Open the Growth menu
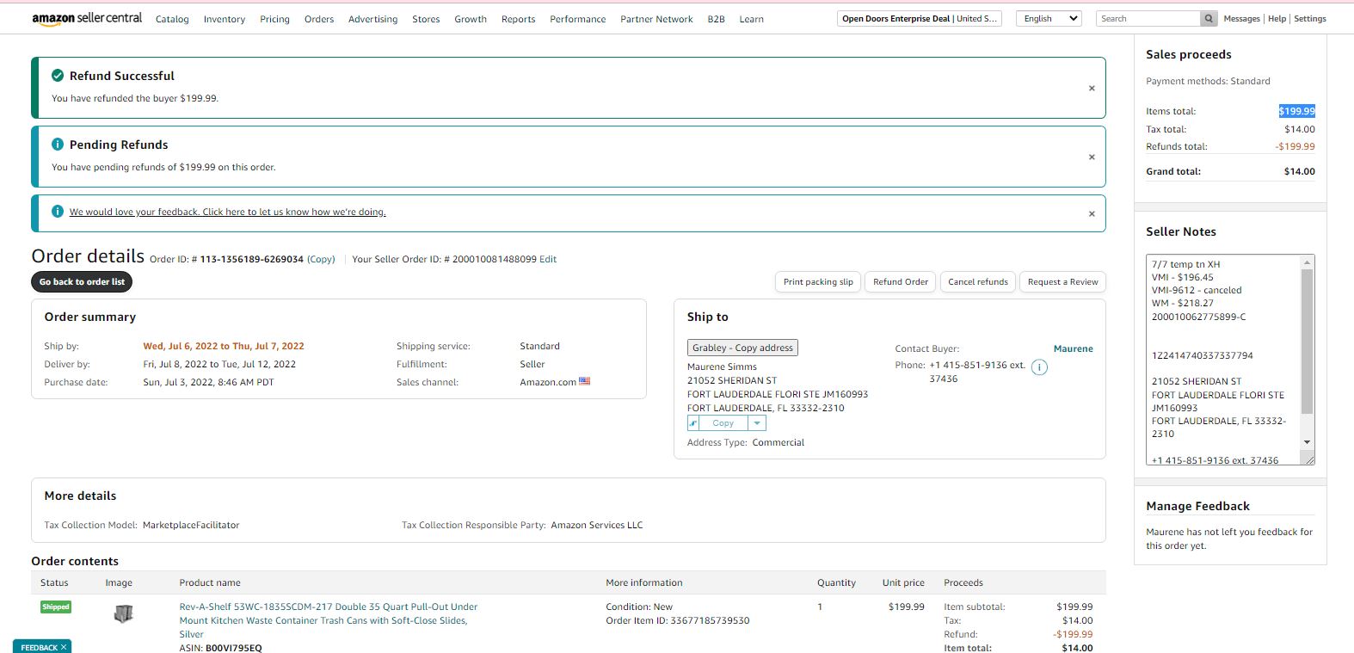 tap(471, 19)
